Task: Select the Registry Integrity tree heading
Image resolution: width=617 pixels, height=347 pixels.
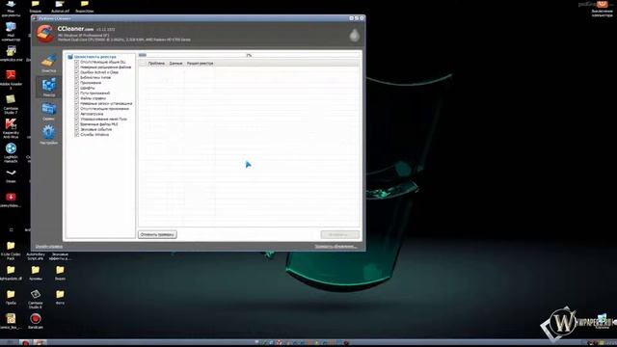Action: pyautogui.click(x=95, y=57)
